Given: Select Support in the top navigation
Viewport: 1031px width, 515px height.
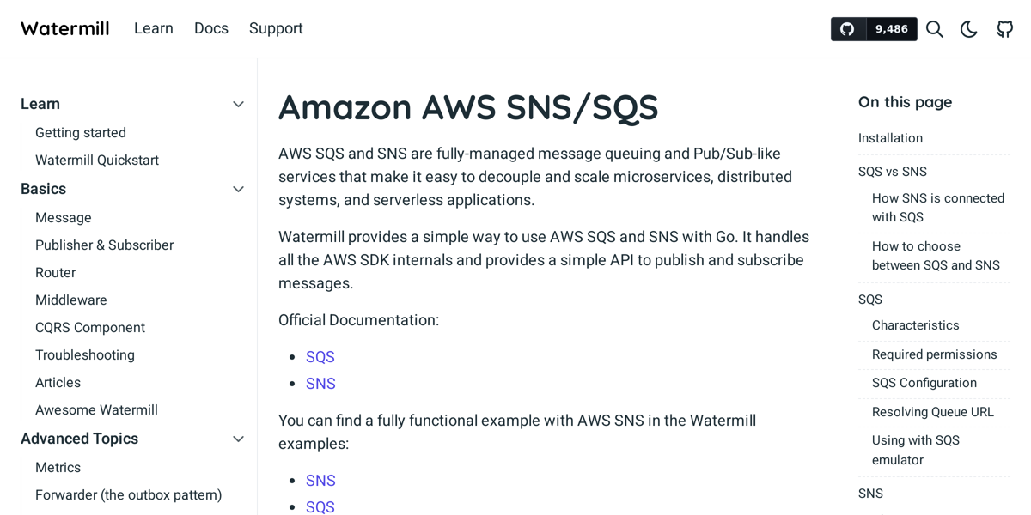Looking at the screenshot, I should [x=276, y=28].
